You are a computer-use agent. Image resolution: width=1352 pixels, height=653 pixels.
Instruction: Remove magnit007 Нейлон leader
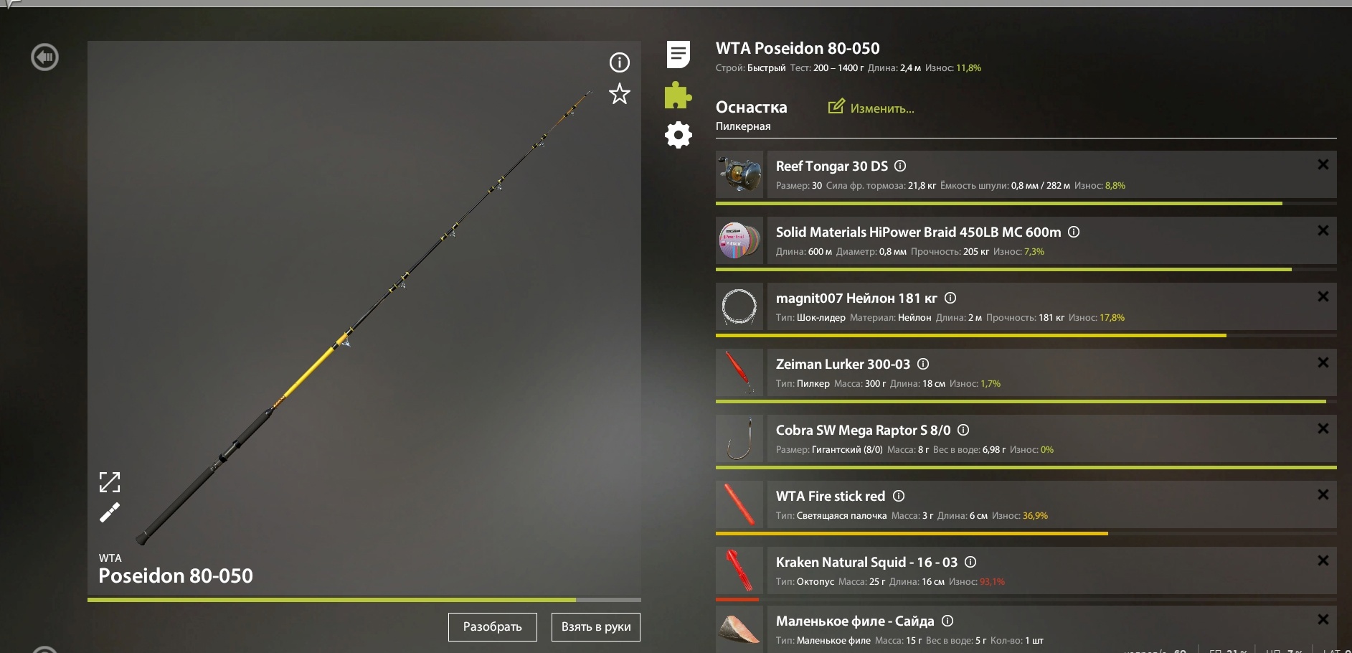[x=1323, y=297]
